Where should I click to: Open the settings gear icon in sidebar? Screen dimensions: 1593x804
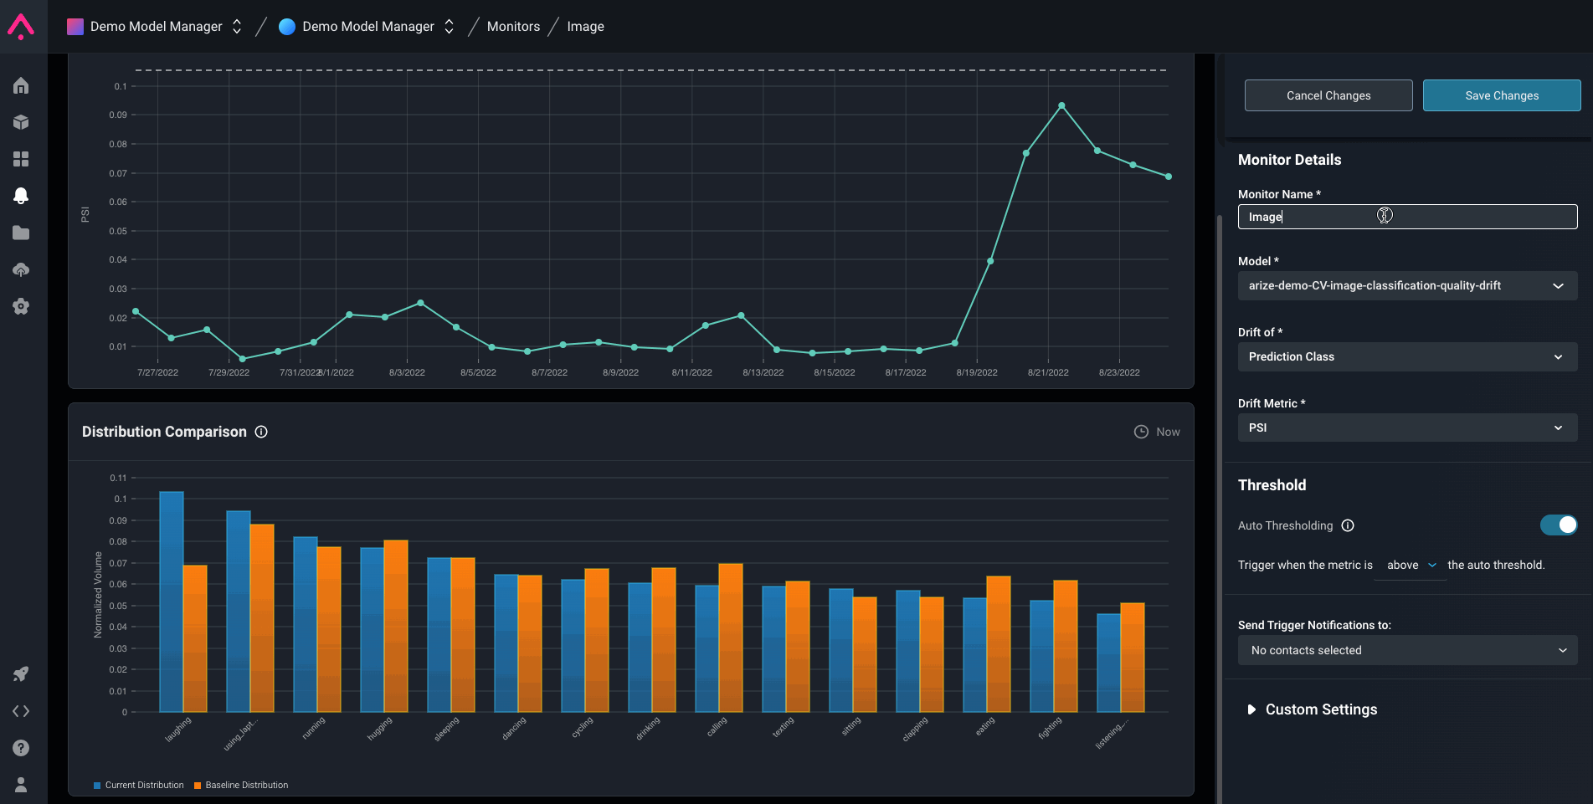point(21,306)
